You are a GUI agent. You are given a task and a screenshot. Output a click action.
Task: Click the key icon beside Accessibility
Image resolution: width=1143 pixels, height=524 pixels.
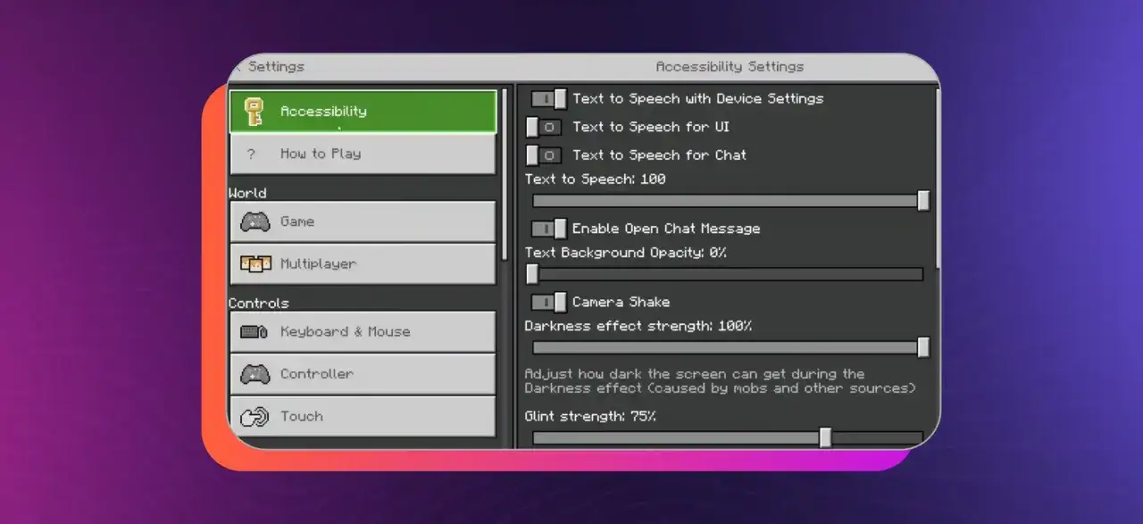[253, 112]
